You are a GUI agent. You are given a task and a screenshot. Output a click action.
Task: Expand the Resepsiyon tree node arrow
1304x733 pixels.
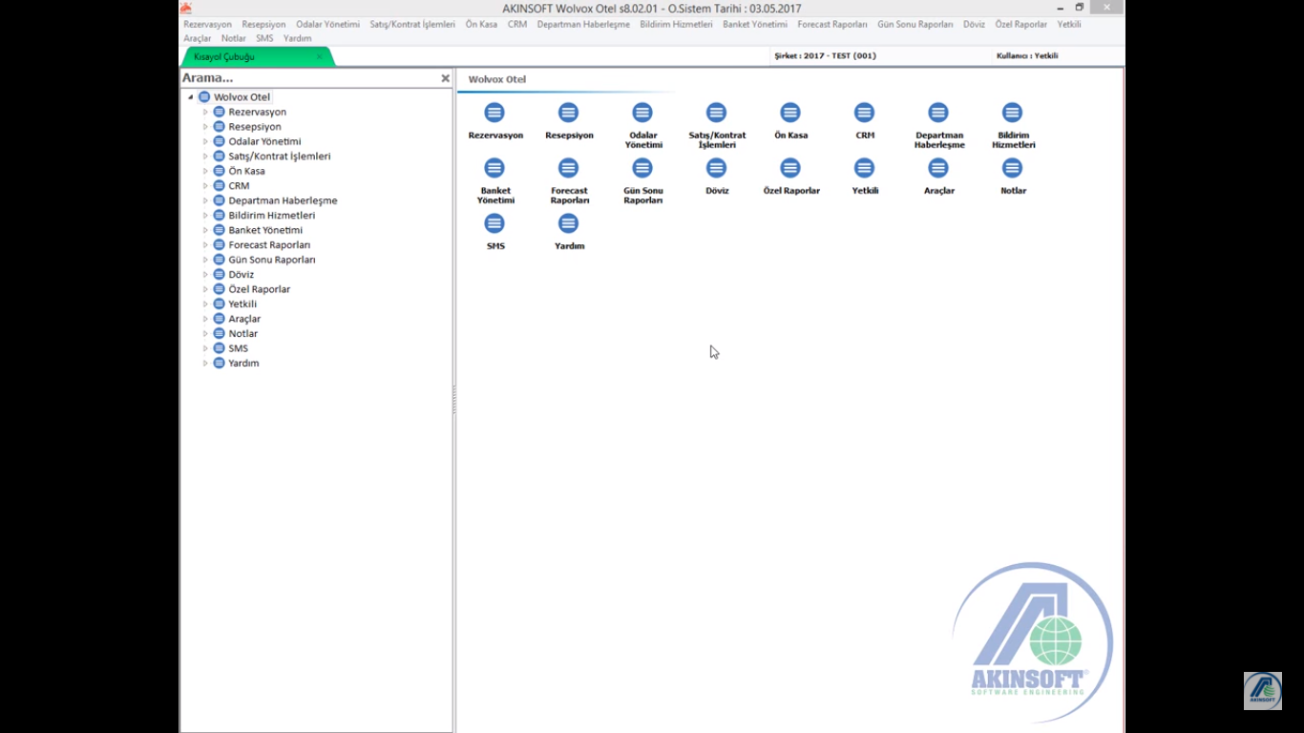[x=205, y=127]
